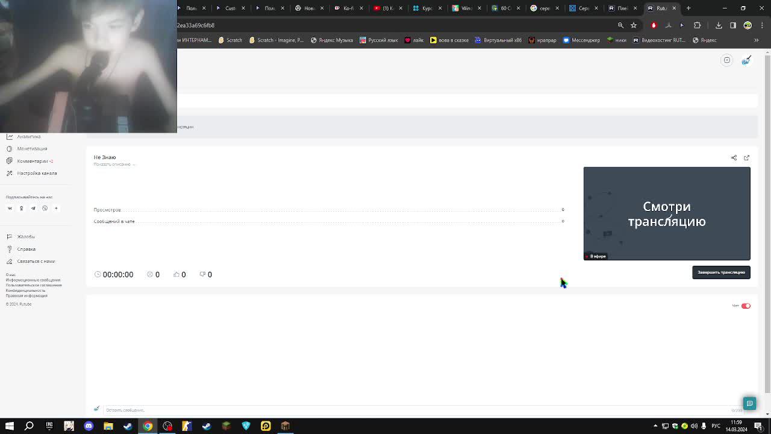The width and height of the screenshot is (771, 434).
Task: Open stream in new window icon
Action: point(746,158)
